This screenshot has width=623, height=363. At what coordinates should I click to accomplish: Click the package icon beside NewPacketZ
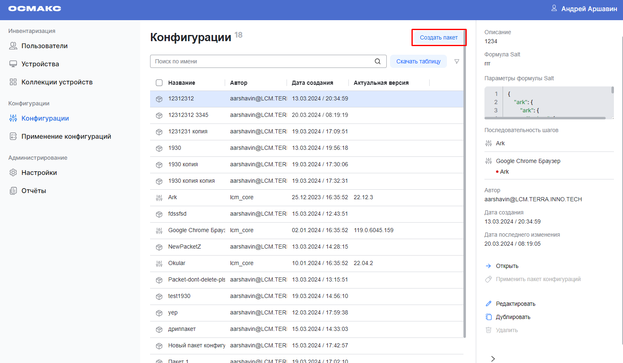coord(159,247)
